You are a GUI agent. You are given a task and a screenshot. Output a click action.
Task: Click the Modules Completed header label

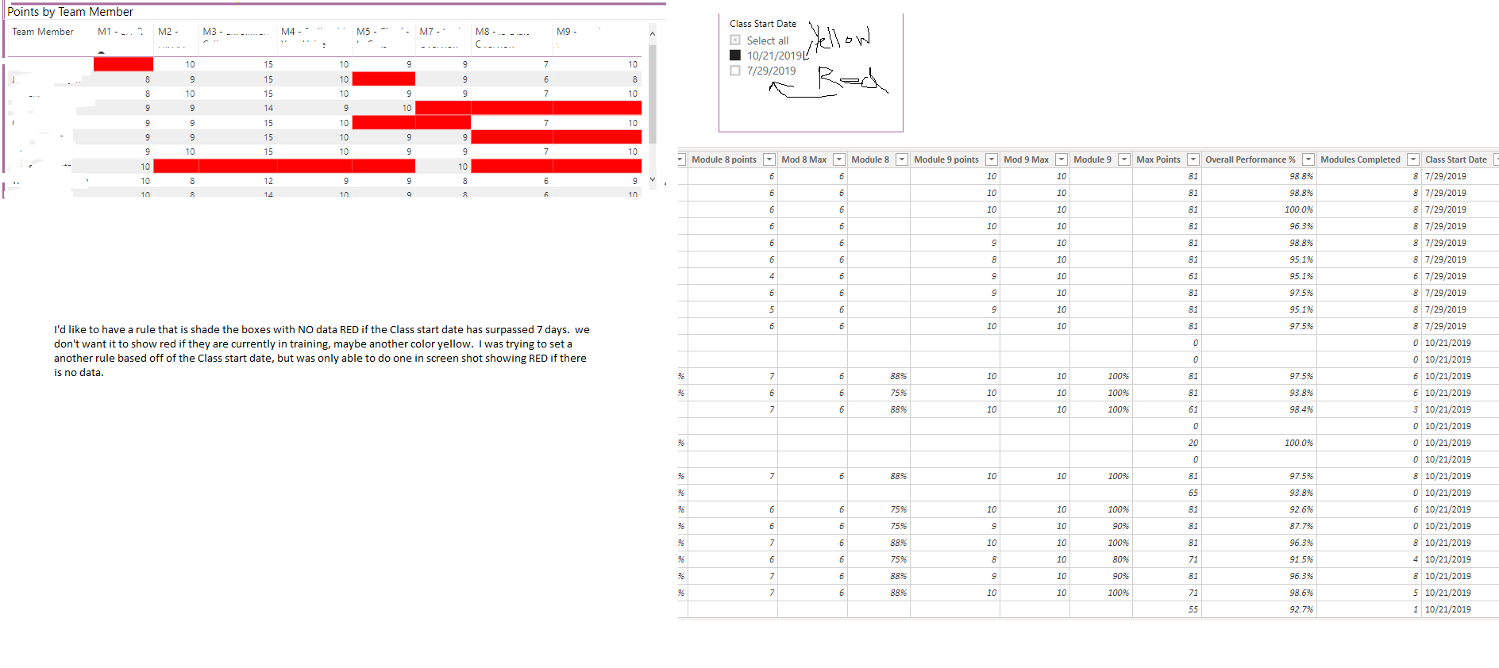1361,159
